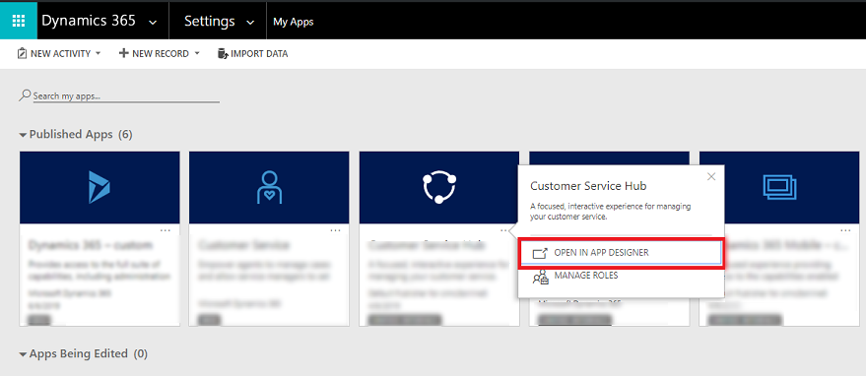This screenshot has height=376, width=866.
Task: Expand the Dynamics 365 dropdown chevron
Action: 153,22
